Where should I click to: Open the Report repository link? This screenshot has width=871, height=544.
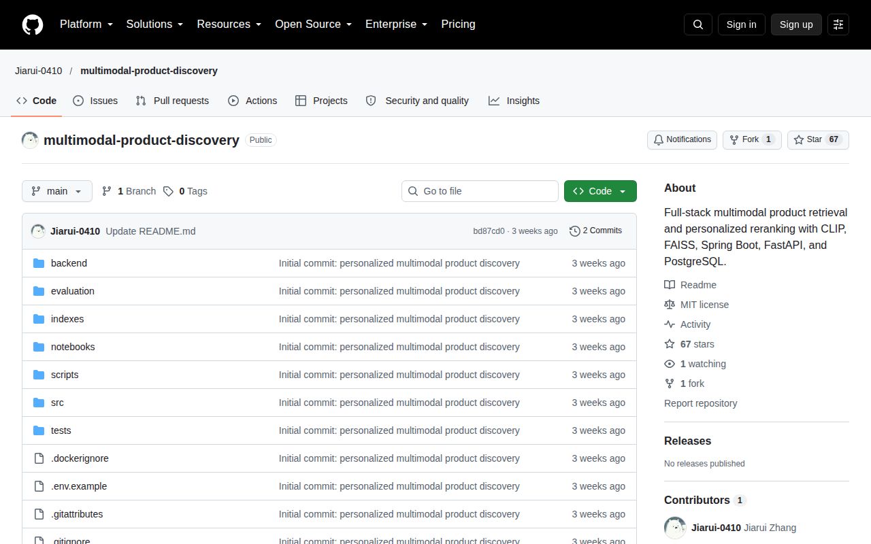tap(700, 403)
